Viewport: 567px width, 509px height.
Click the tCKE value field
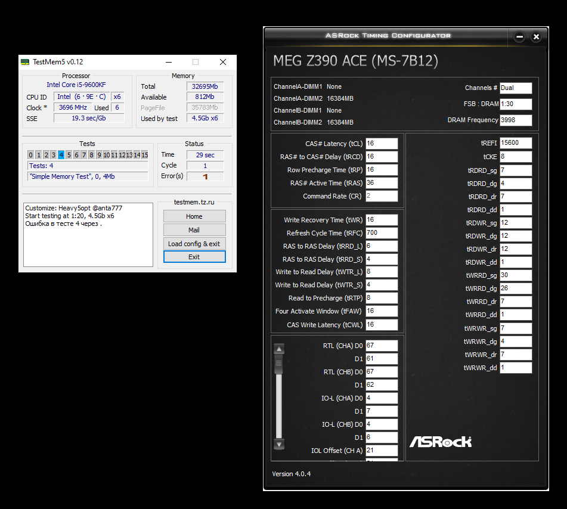516,157
